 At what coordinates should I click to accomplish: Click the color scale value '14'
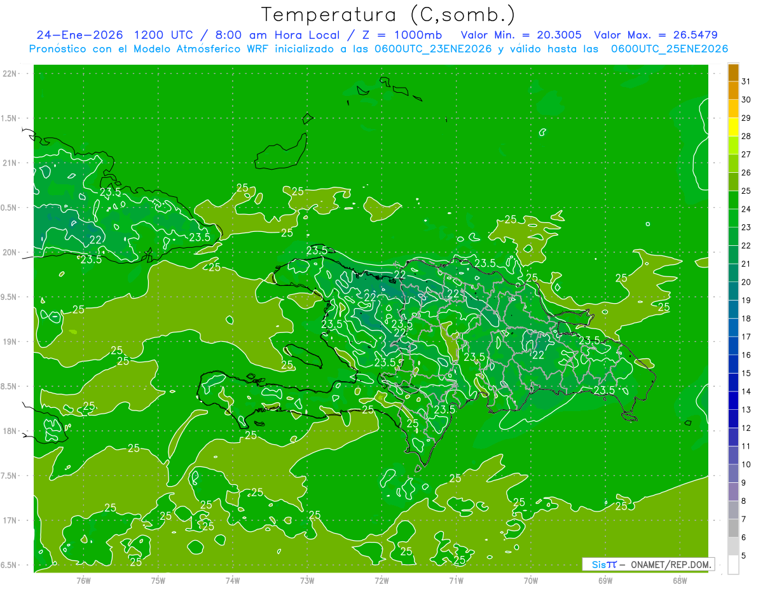pos(746,391)
